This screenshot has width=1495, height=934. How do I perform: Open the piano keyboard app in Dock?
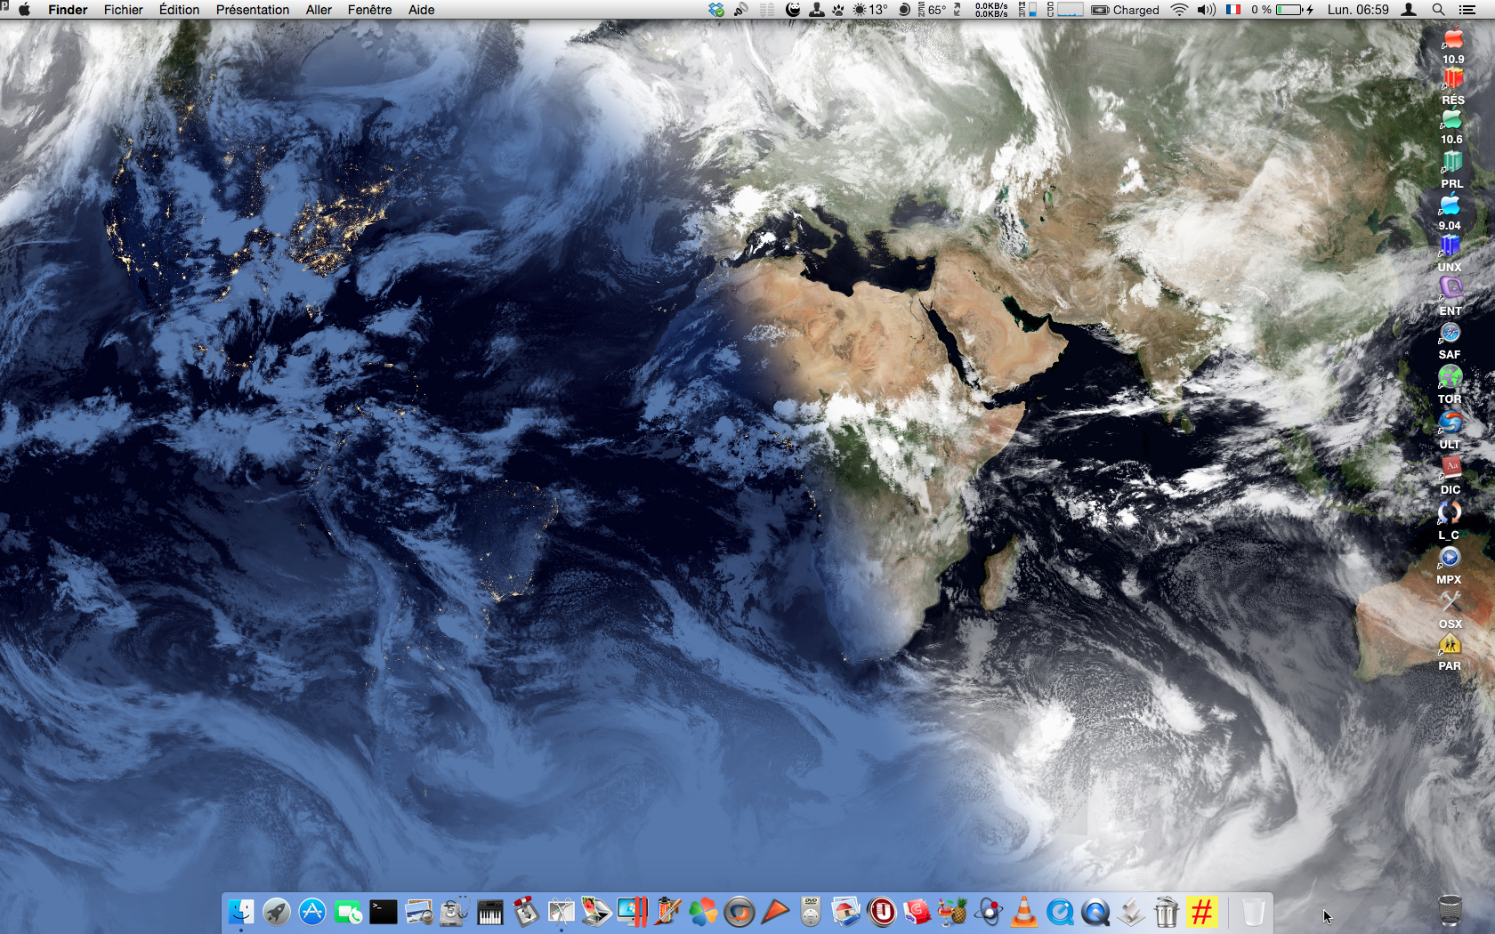click(x=490, y=912)
